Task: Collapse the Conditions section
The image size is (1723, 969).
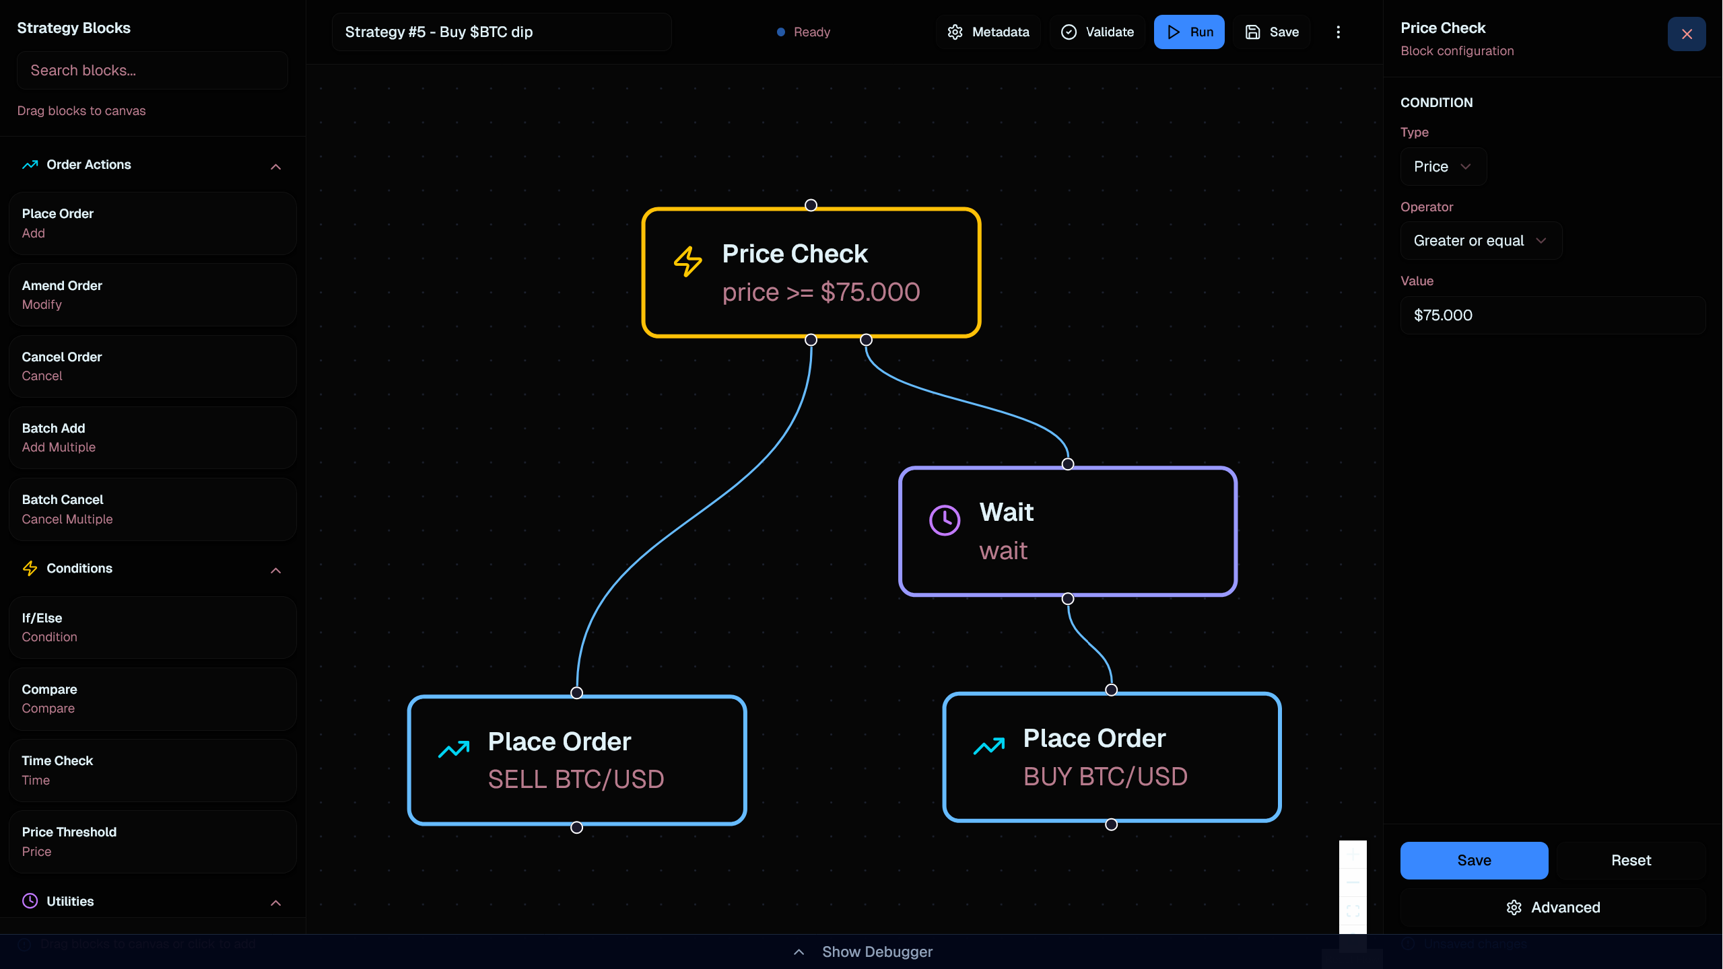Action: (275, 570)
